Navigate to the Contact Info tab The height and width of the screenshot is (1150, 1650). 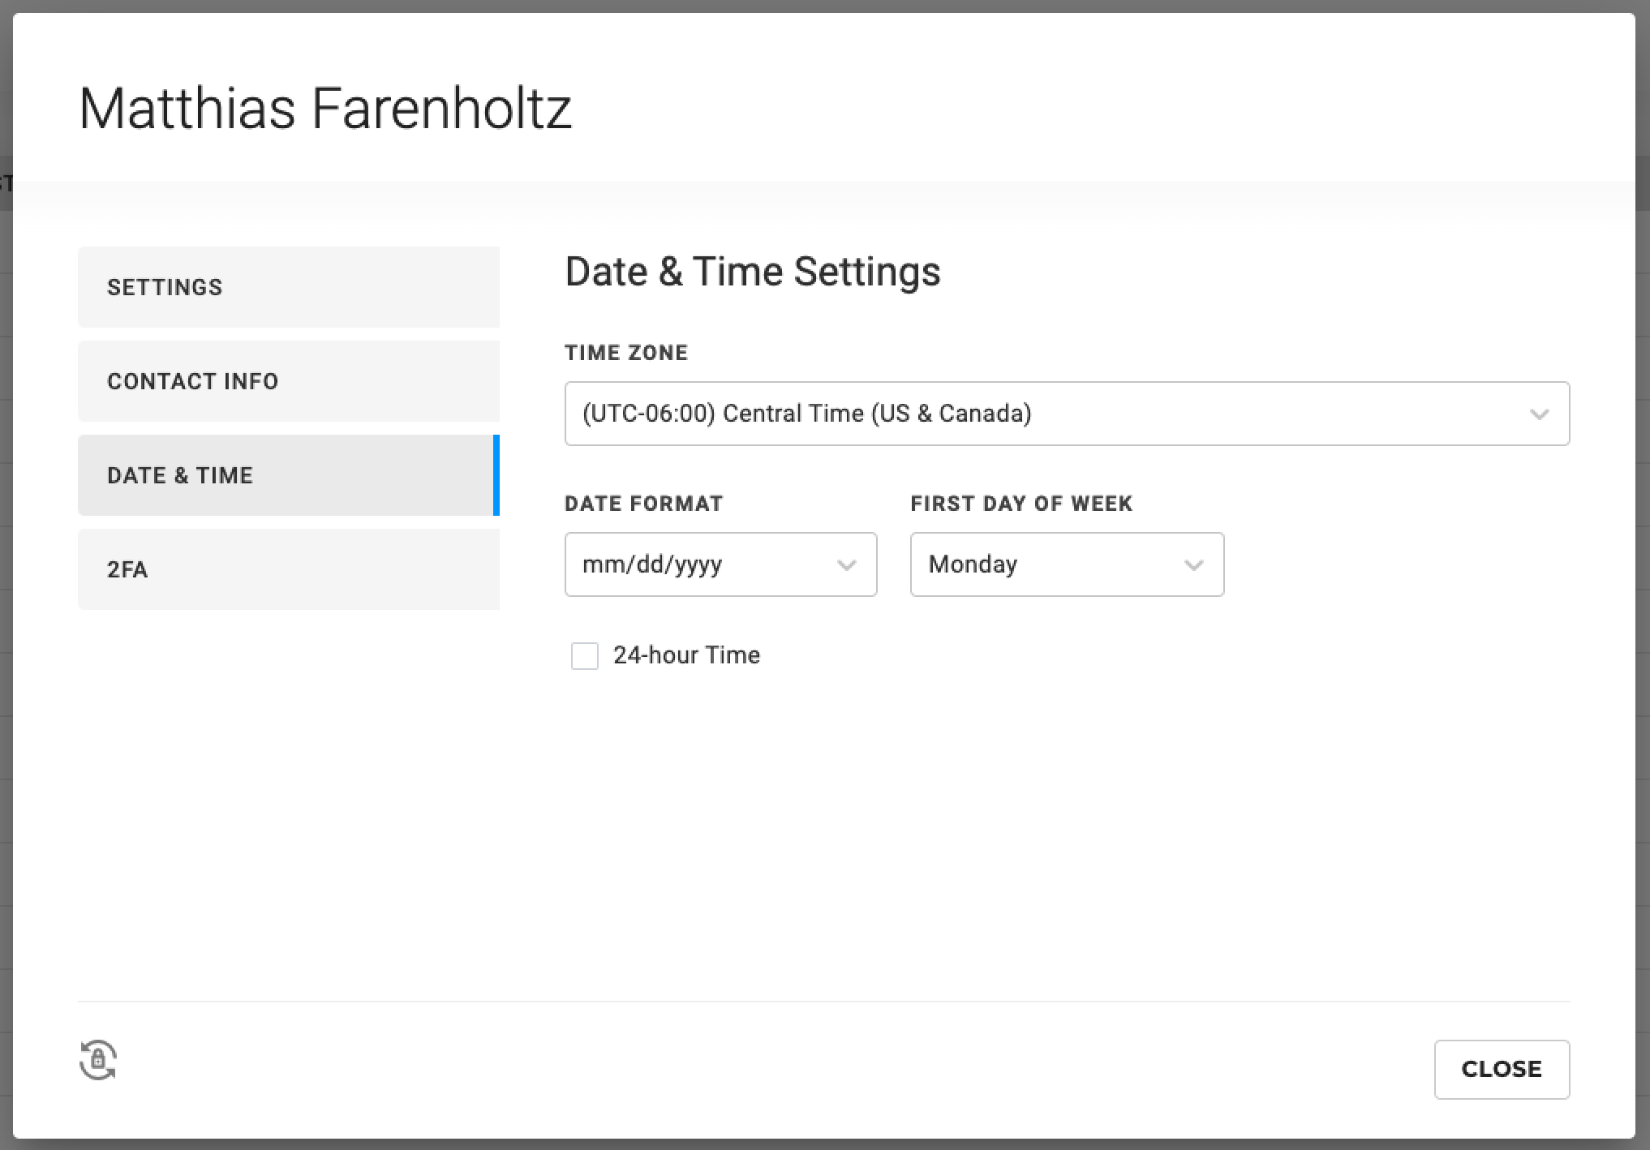(288, 380)
